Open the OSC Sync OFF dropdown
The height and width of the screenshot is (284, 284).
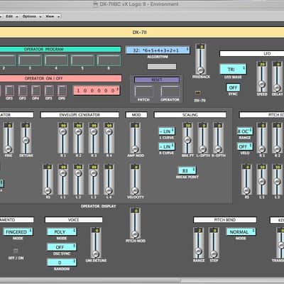[62, 247]
